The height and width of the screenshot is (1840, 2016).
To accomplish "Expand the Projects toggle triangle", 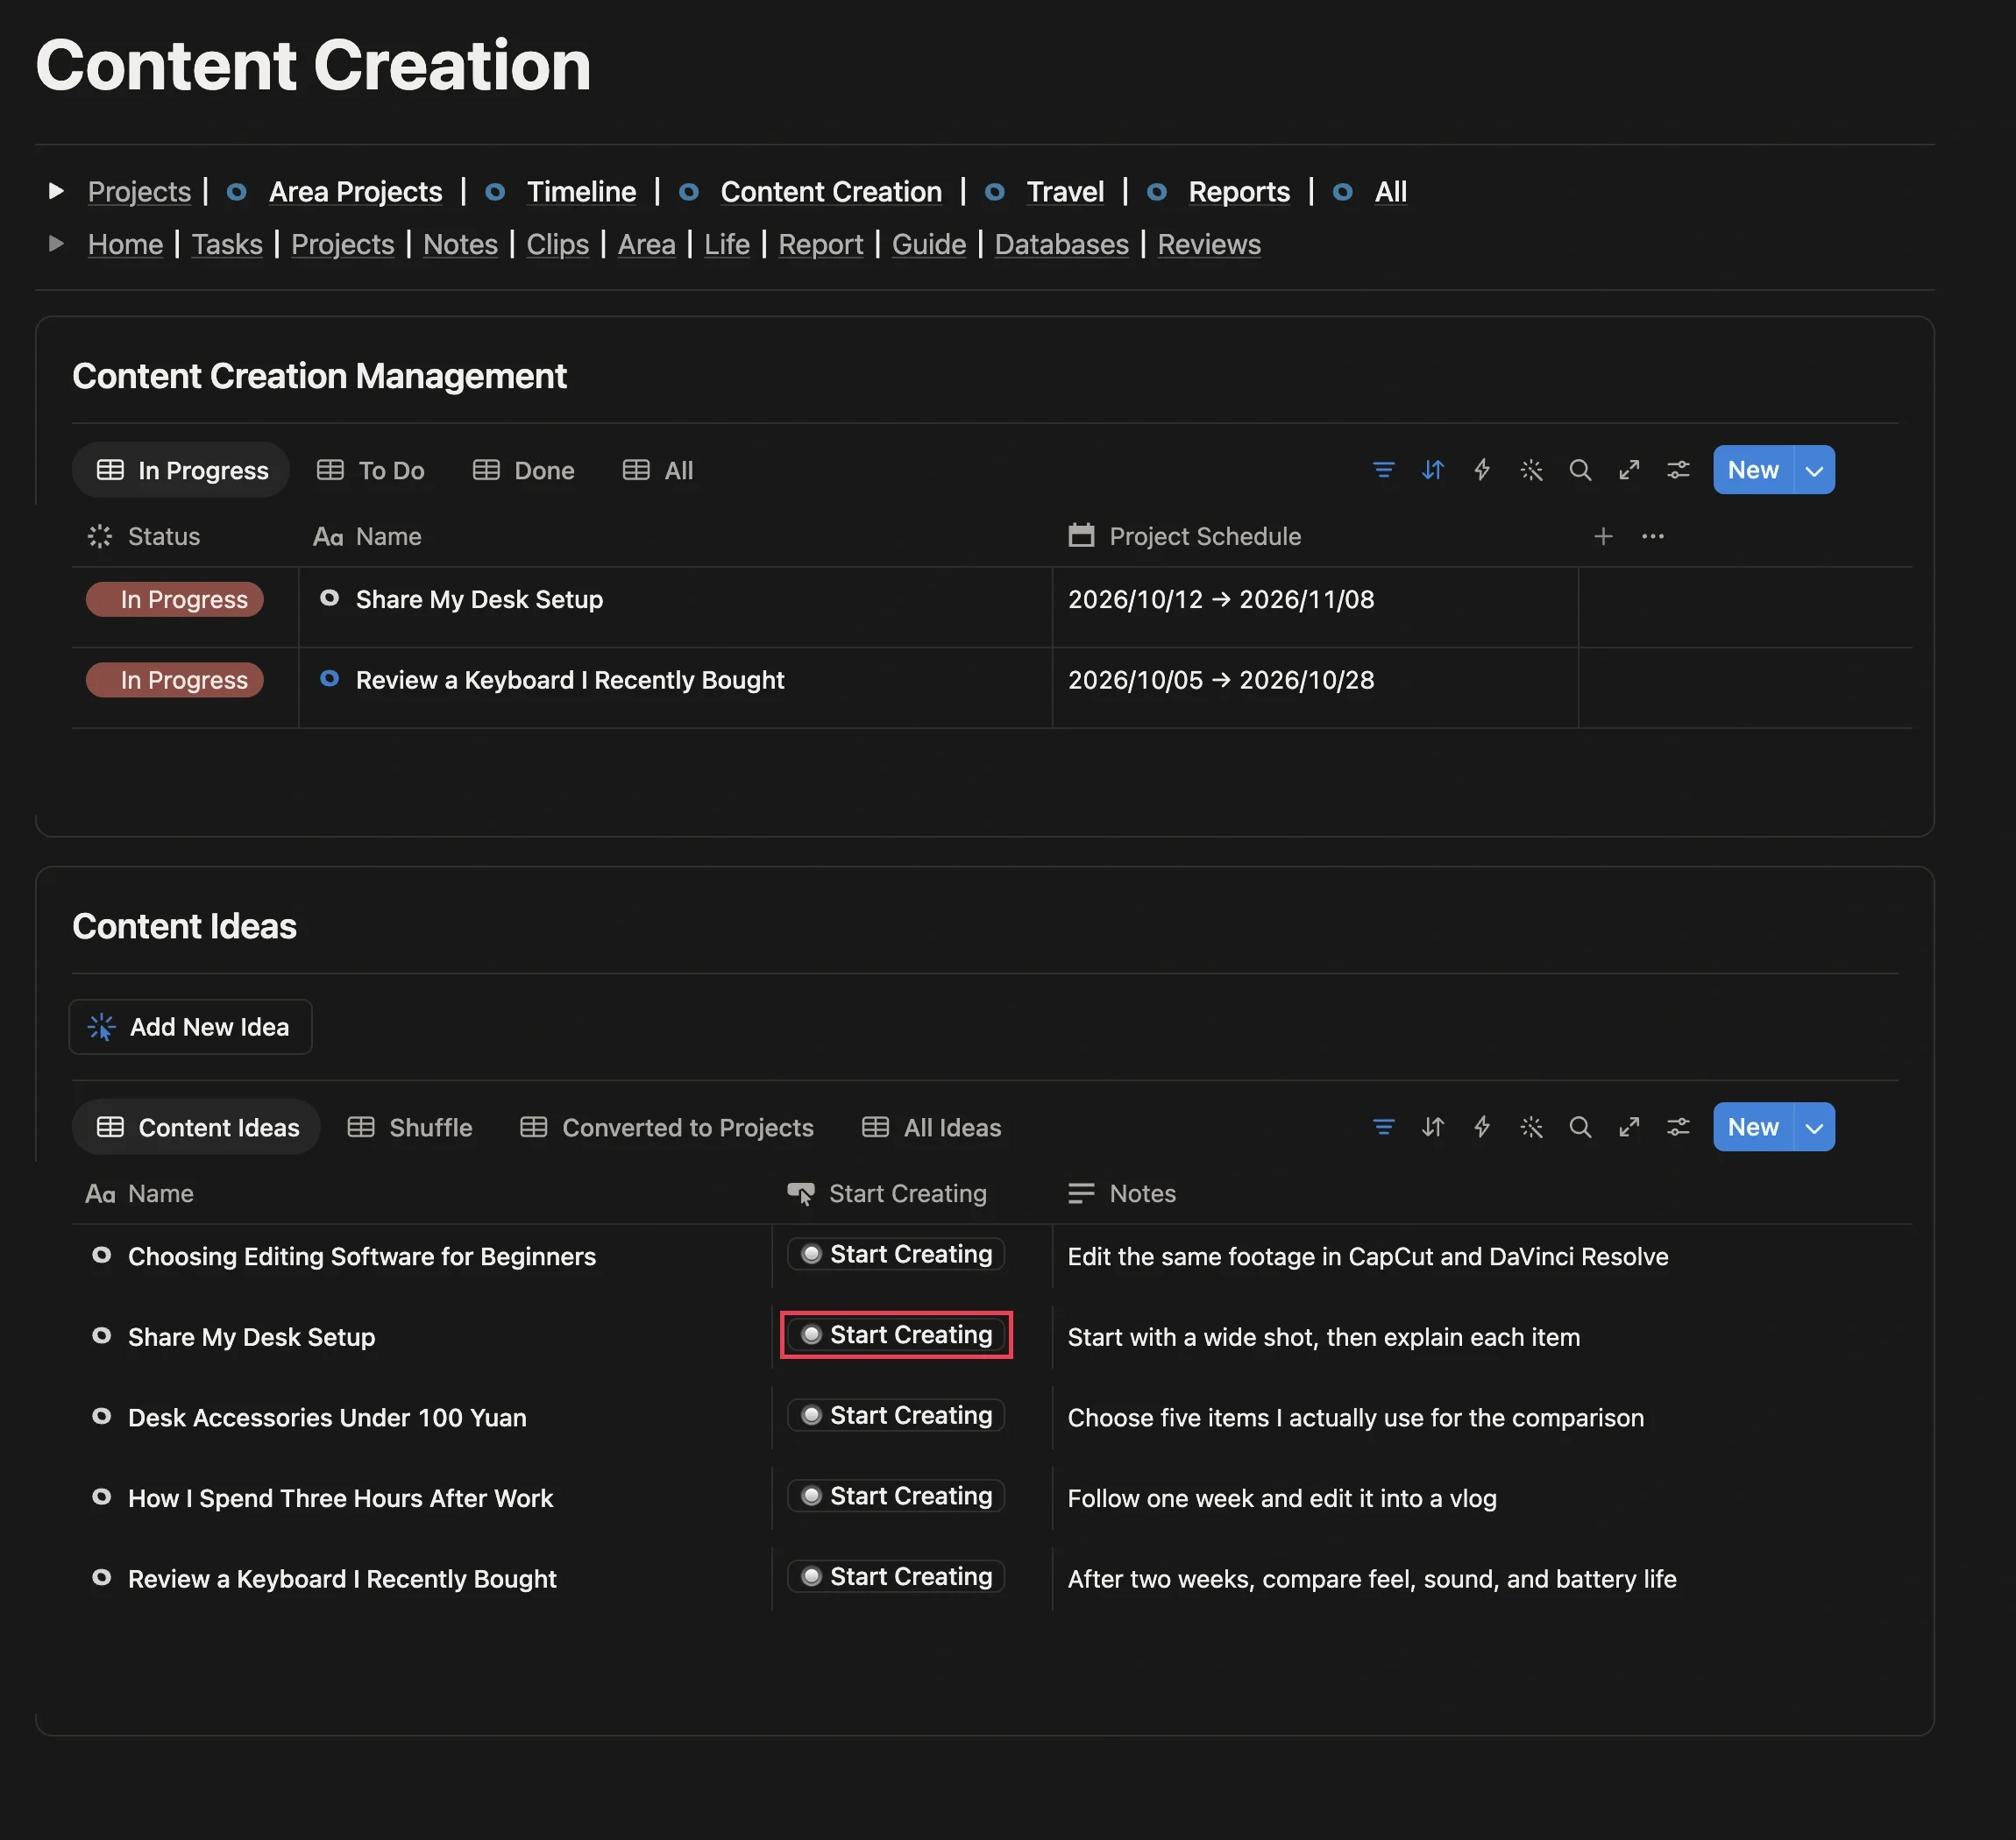I will [56, 191].
